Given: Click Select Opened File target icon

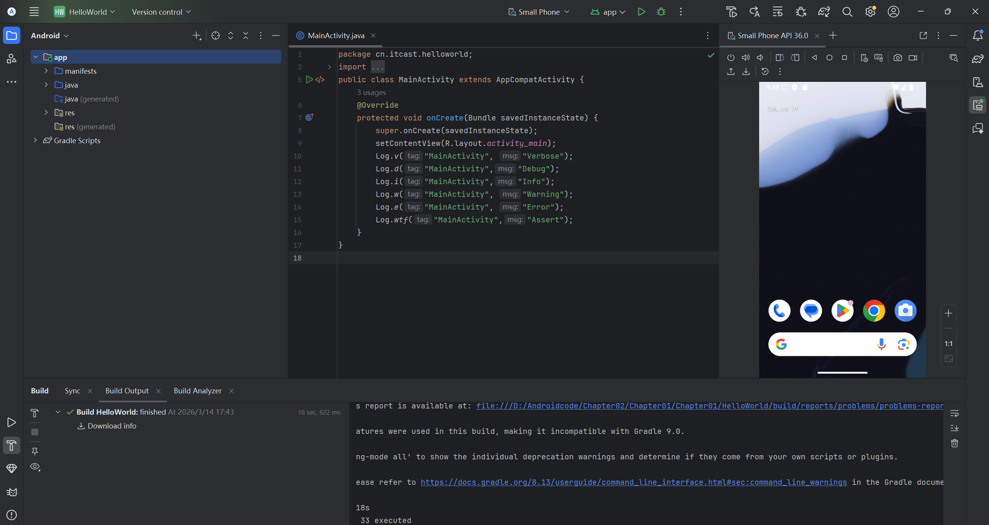Looking at the screenshot, I should (x=216, y=36).
